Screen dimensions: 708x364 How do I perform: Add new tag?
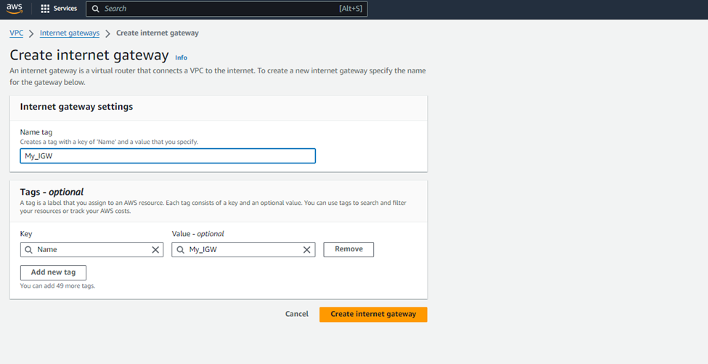[53, 272]
